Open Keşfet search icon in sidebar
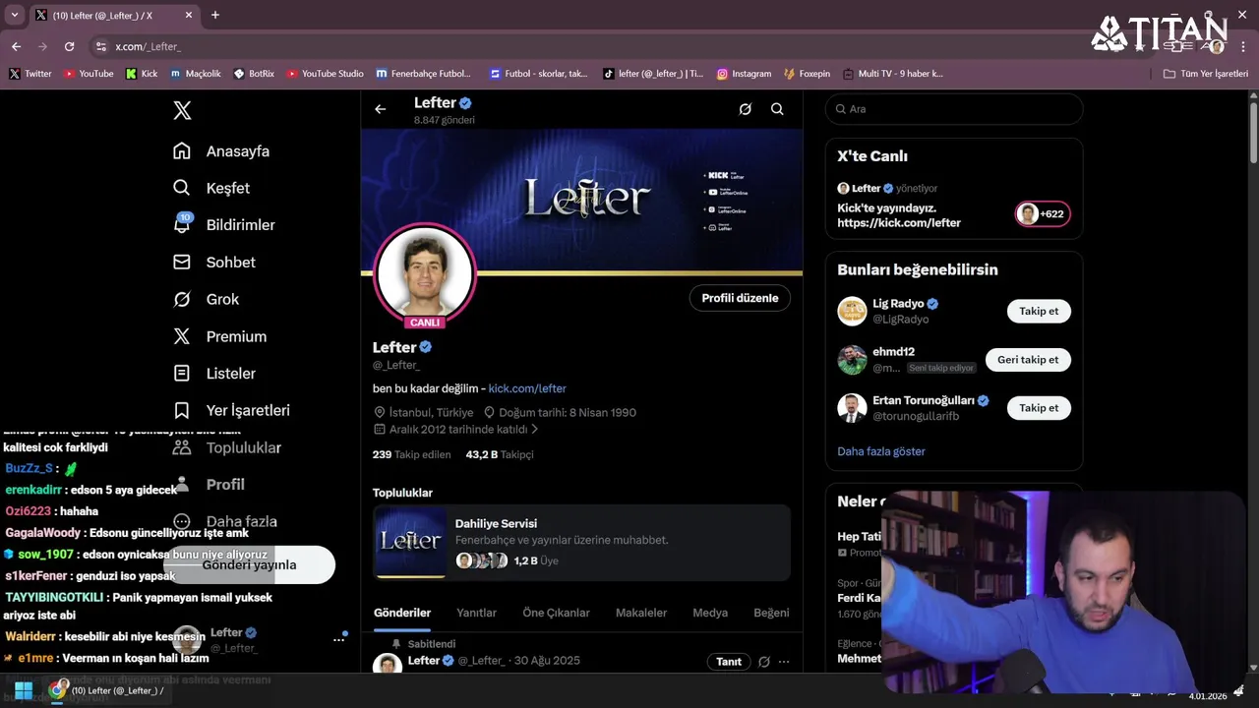 (x=182, y=188)
